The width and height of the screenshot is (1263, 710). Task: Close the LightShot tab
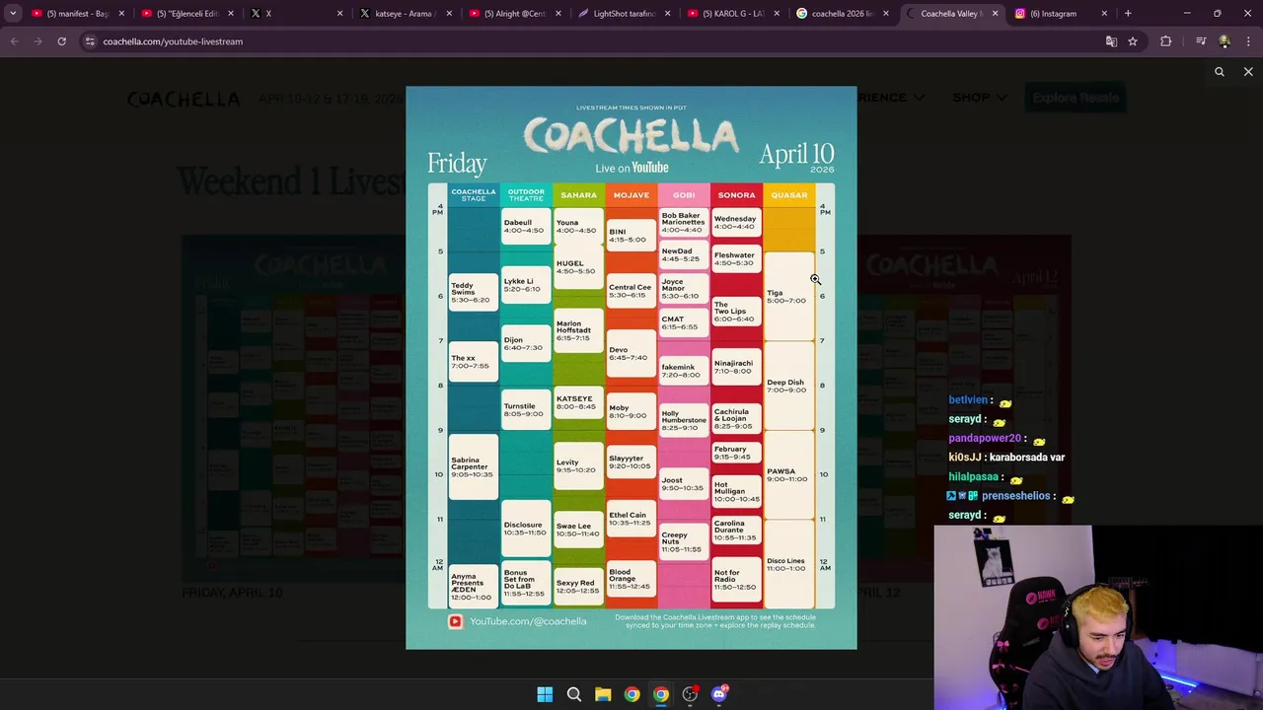coord(668,14)
